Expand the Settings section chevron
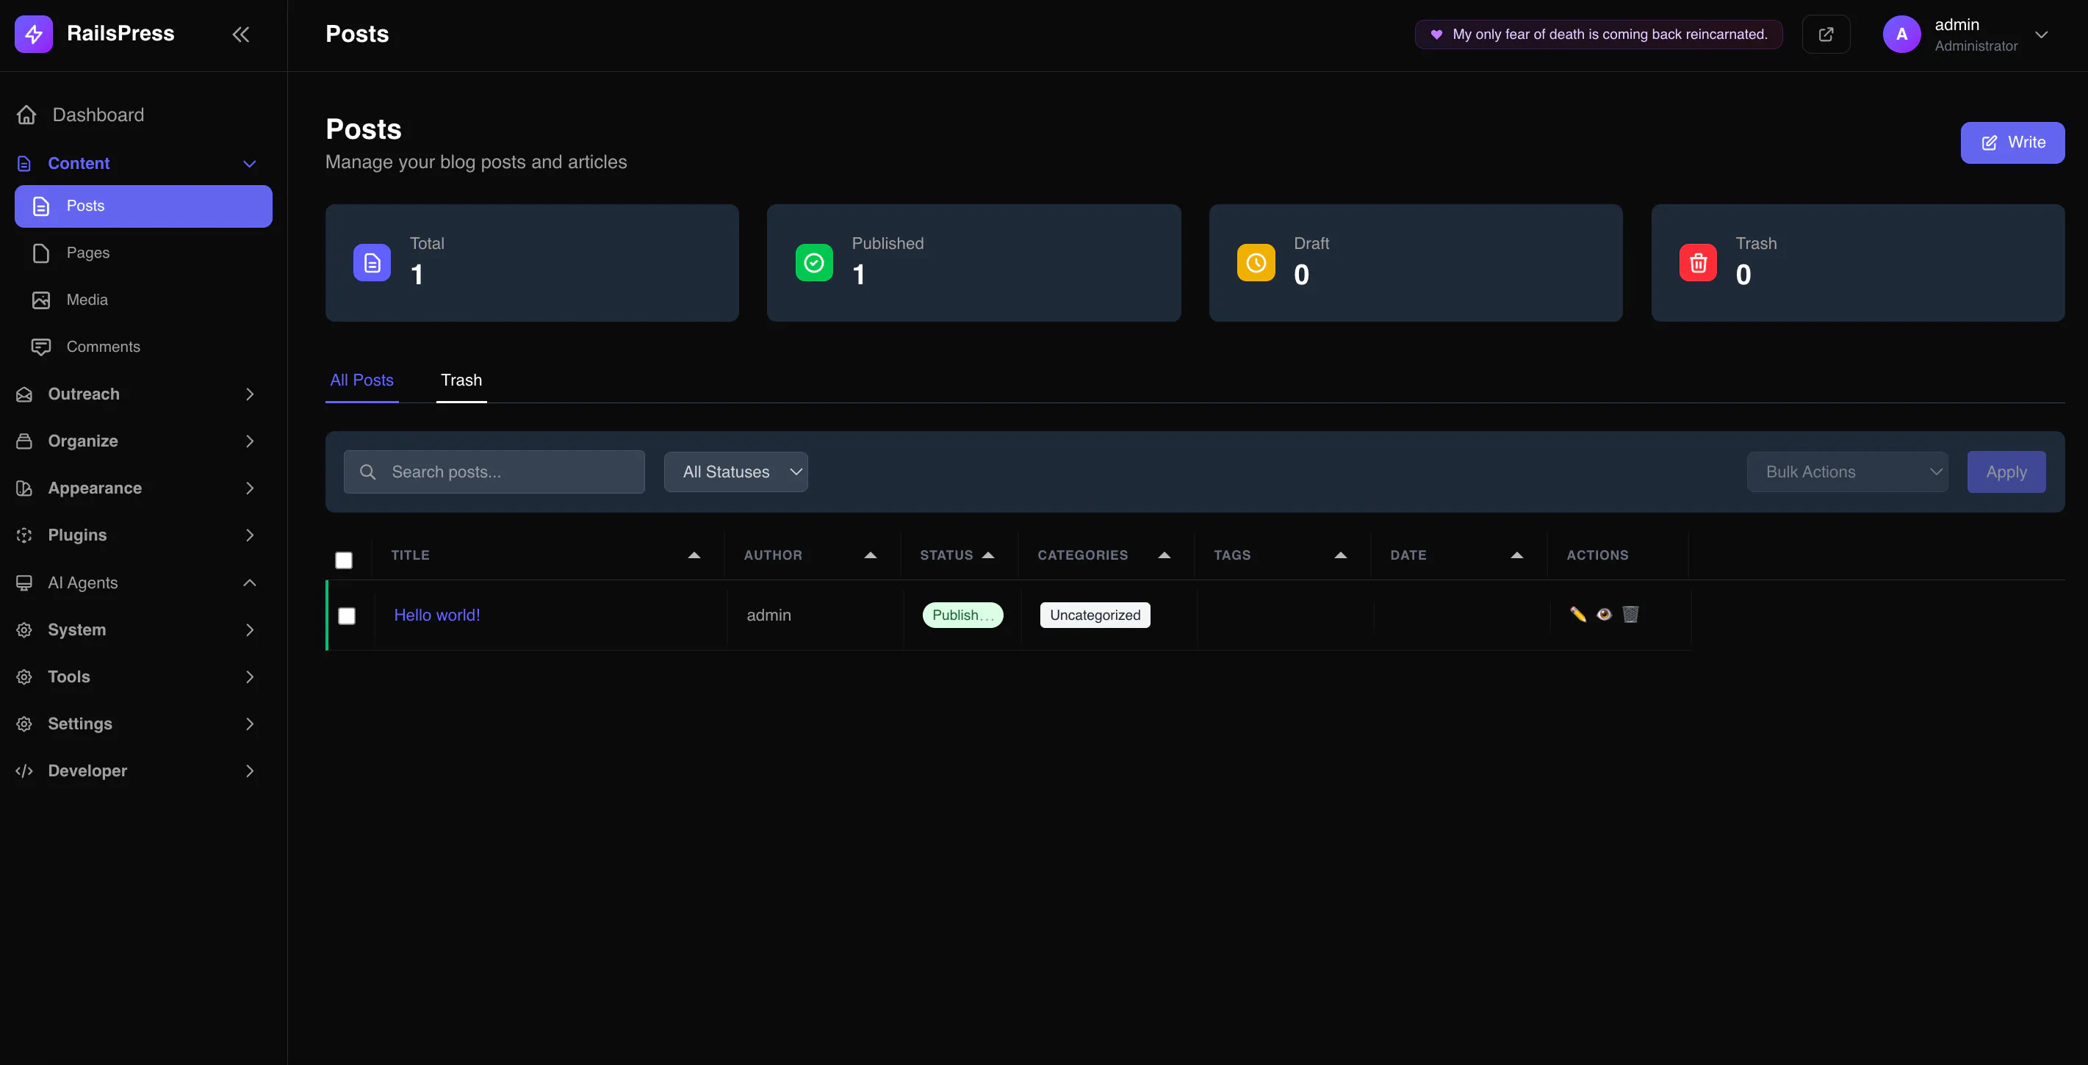The height and width of the screenshot is (1065, 2088). tap(250, 723)
